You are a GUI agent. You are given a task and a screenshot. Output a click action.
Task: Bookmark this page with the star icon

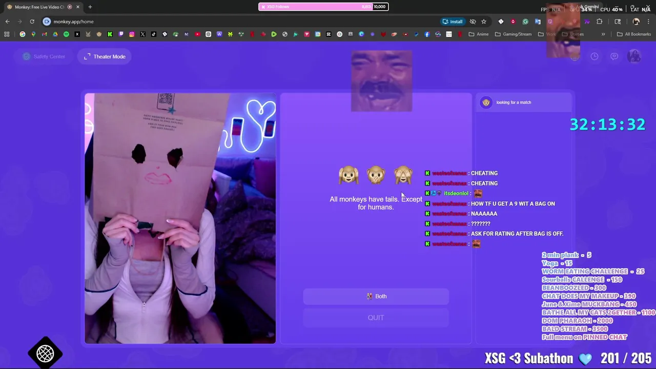[x=484, y=22]
